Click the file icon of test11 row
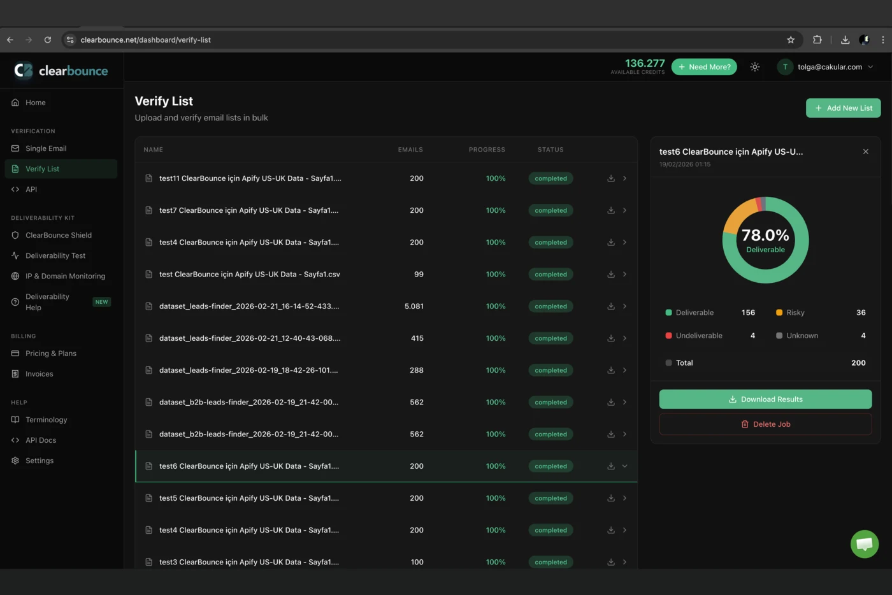 (x=148, y=178)
